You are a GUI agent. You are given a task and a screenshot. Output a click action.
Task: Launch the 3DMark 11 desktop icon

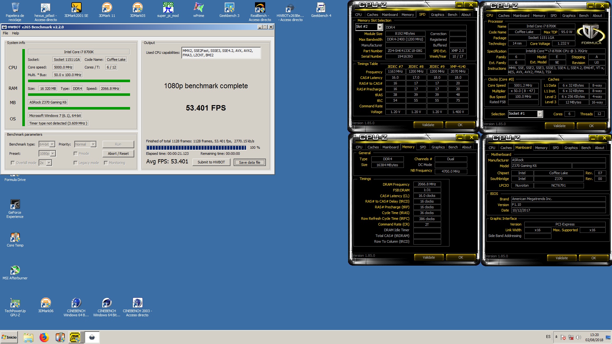[107, 10]
